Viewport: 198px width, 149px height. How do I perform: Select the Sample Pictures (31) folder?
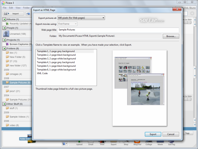[19, 100]
